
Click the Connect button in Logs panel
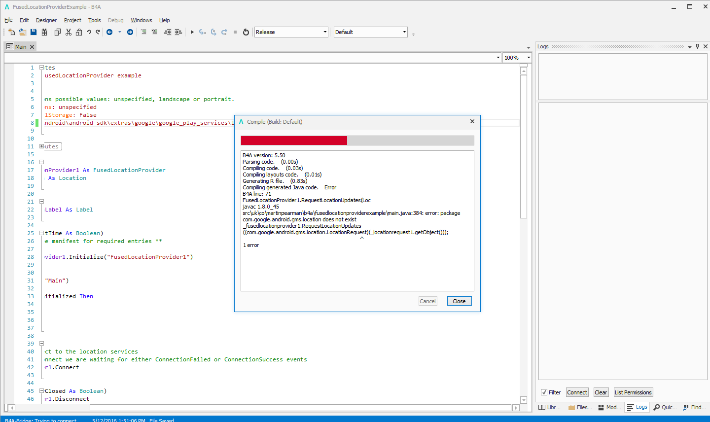577,392
